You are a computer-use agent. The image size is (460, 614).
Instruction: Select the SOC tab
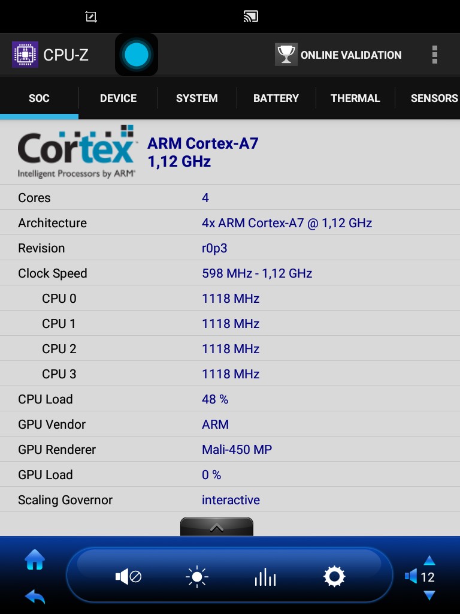pyautogui.click(x=39, y=98)
